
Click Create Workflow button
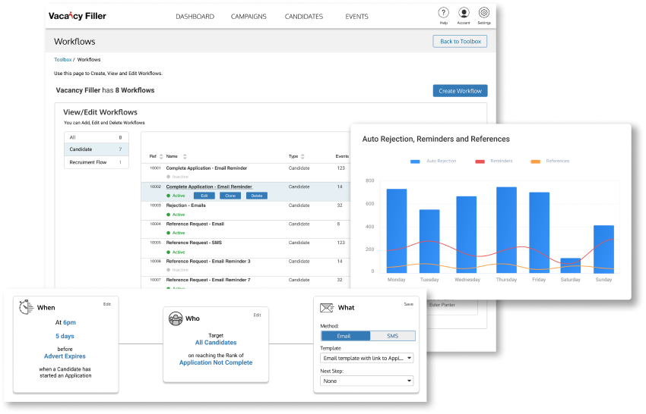pyautogui.click(x=461, y=91)
